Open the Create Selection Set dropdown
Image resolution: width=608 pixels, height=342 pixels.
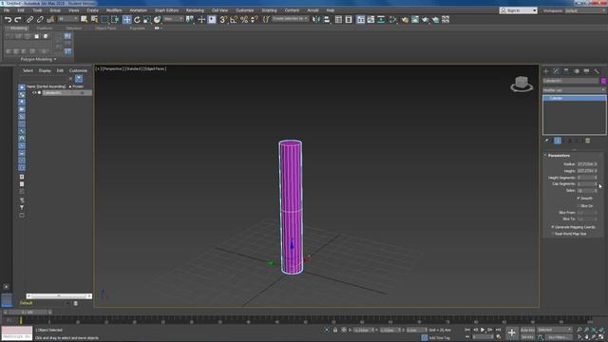pyautogui.click(x=290, y=19)
